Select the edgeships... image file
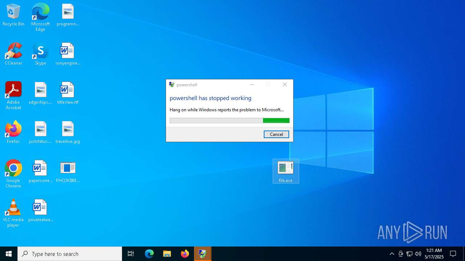This screenshot has width=465, height=261. 40,94
